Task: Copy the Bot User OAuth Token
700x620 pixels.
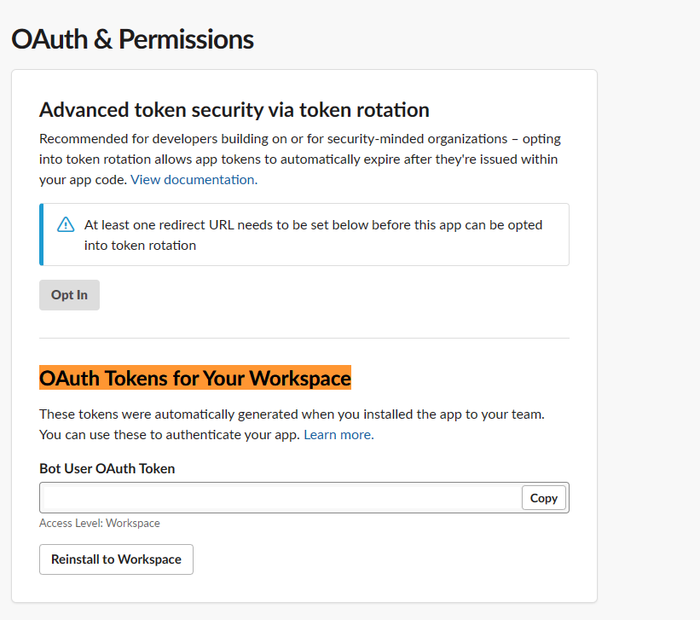Action: (543, 498)
